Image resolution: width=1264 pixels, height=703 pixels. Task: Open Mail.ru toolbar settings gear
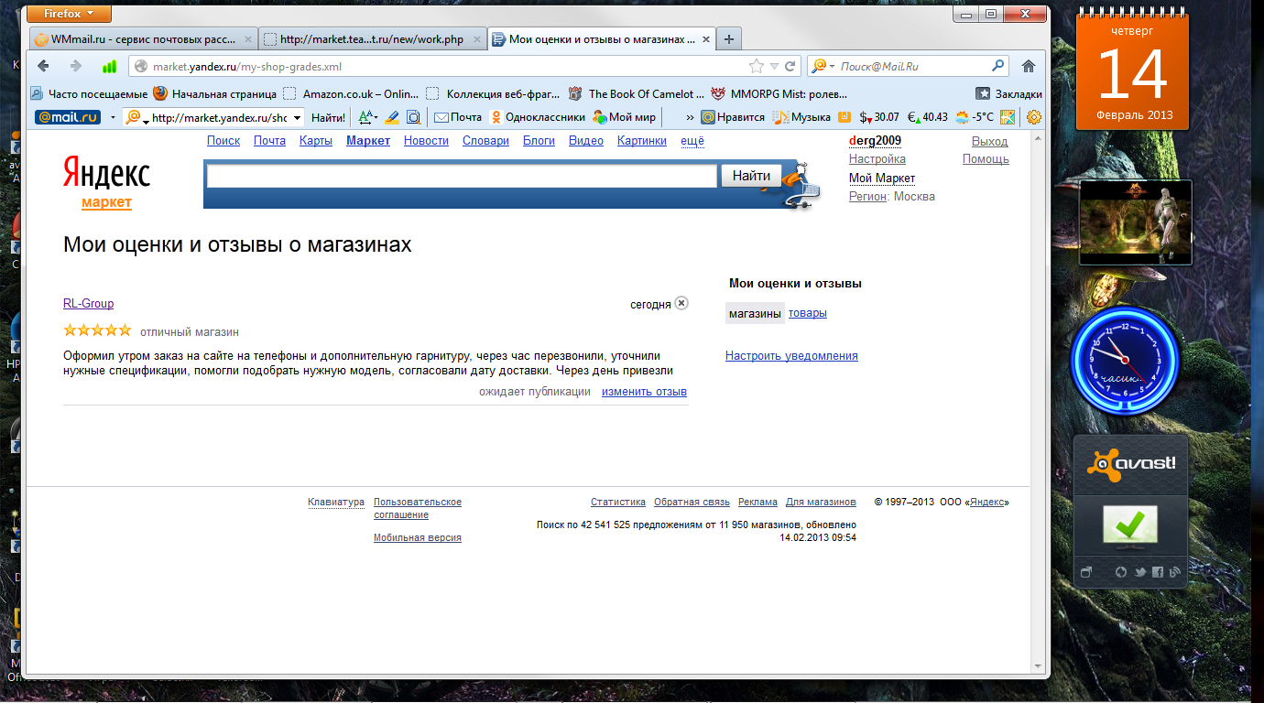1034,117
